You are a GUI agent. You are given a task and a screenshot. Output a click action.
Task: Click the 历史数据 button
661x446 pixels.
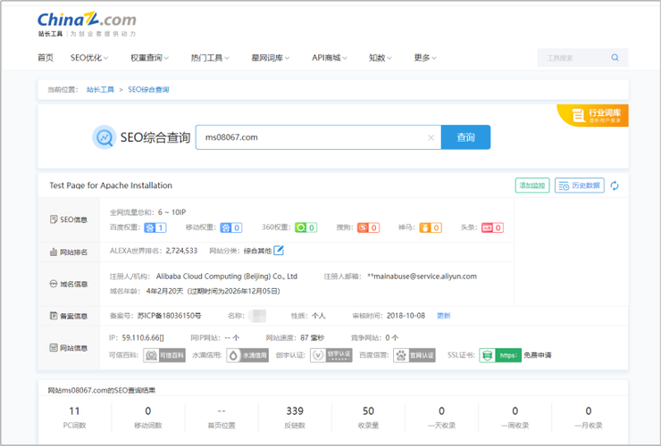pos(579,186)
